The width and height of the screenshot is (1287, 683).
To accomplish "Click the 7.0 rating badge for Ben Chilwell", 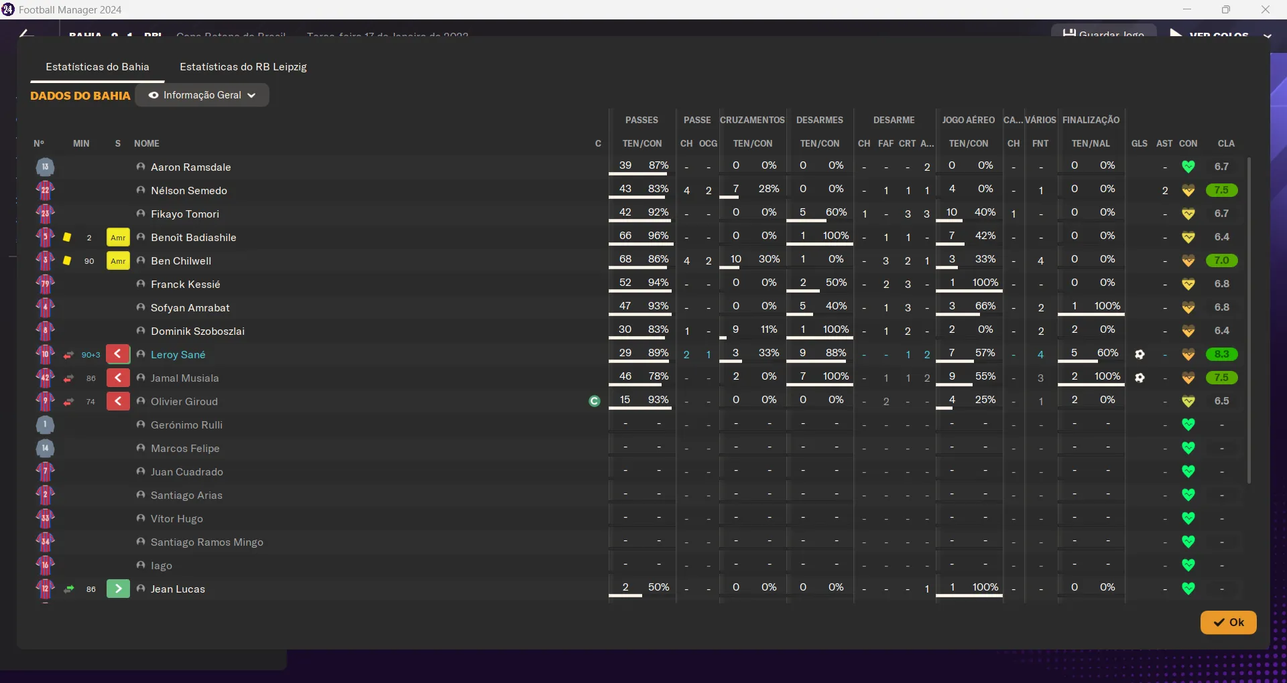I will [x=1221, y=260].
